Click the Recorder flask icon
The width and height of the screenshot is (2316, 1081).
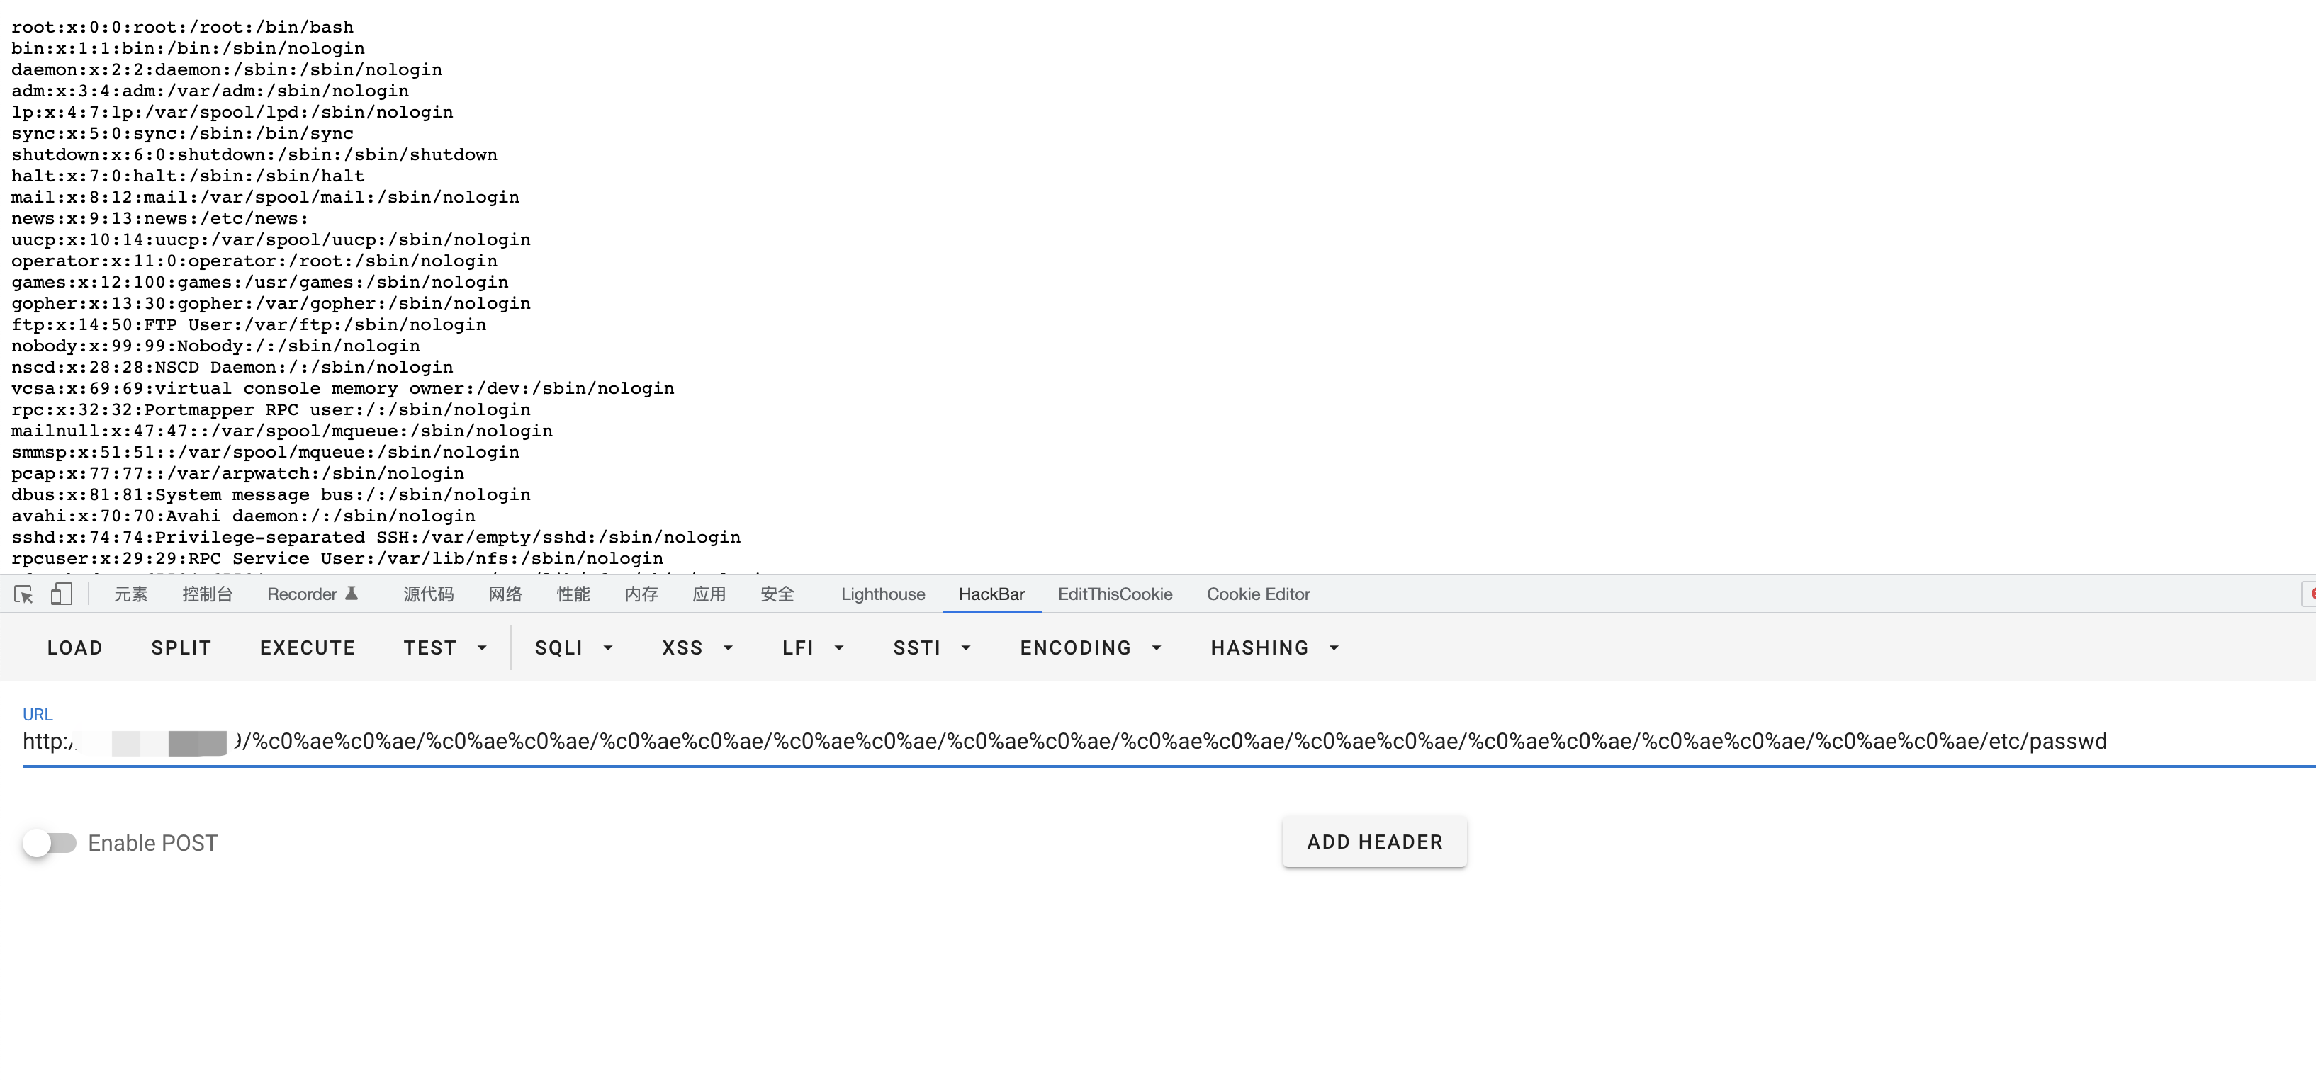click(352, 594)
